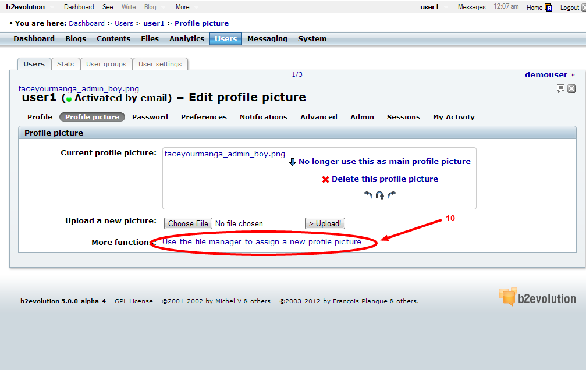
Task: Select the Profile picture pill tab
Action: (93, 117)
